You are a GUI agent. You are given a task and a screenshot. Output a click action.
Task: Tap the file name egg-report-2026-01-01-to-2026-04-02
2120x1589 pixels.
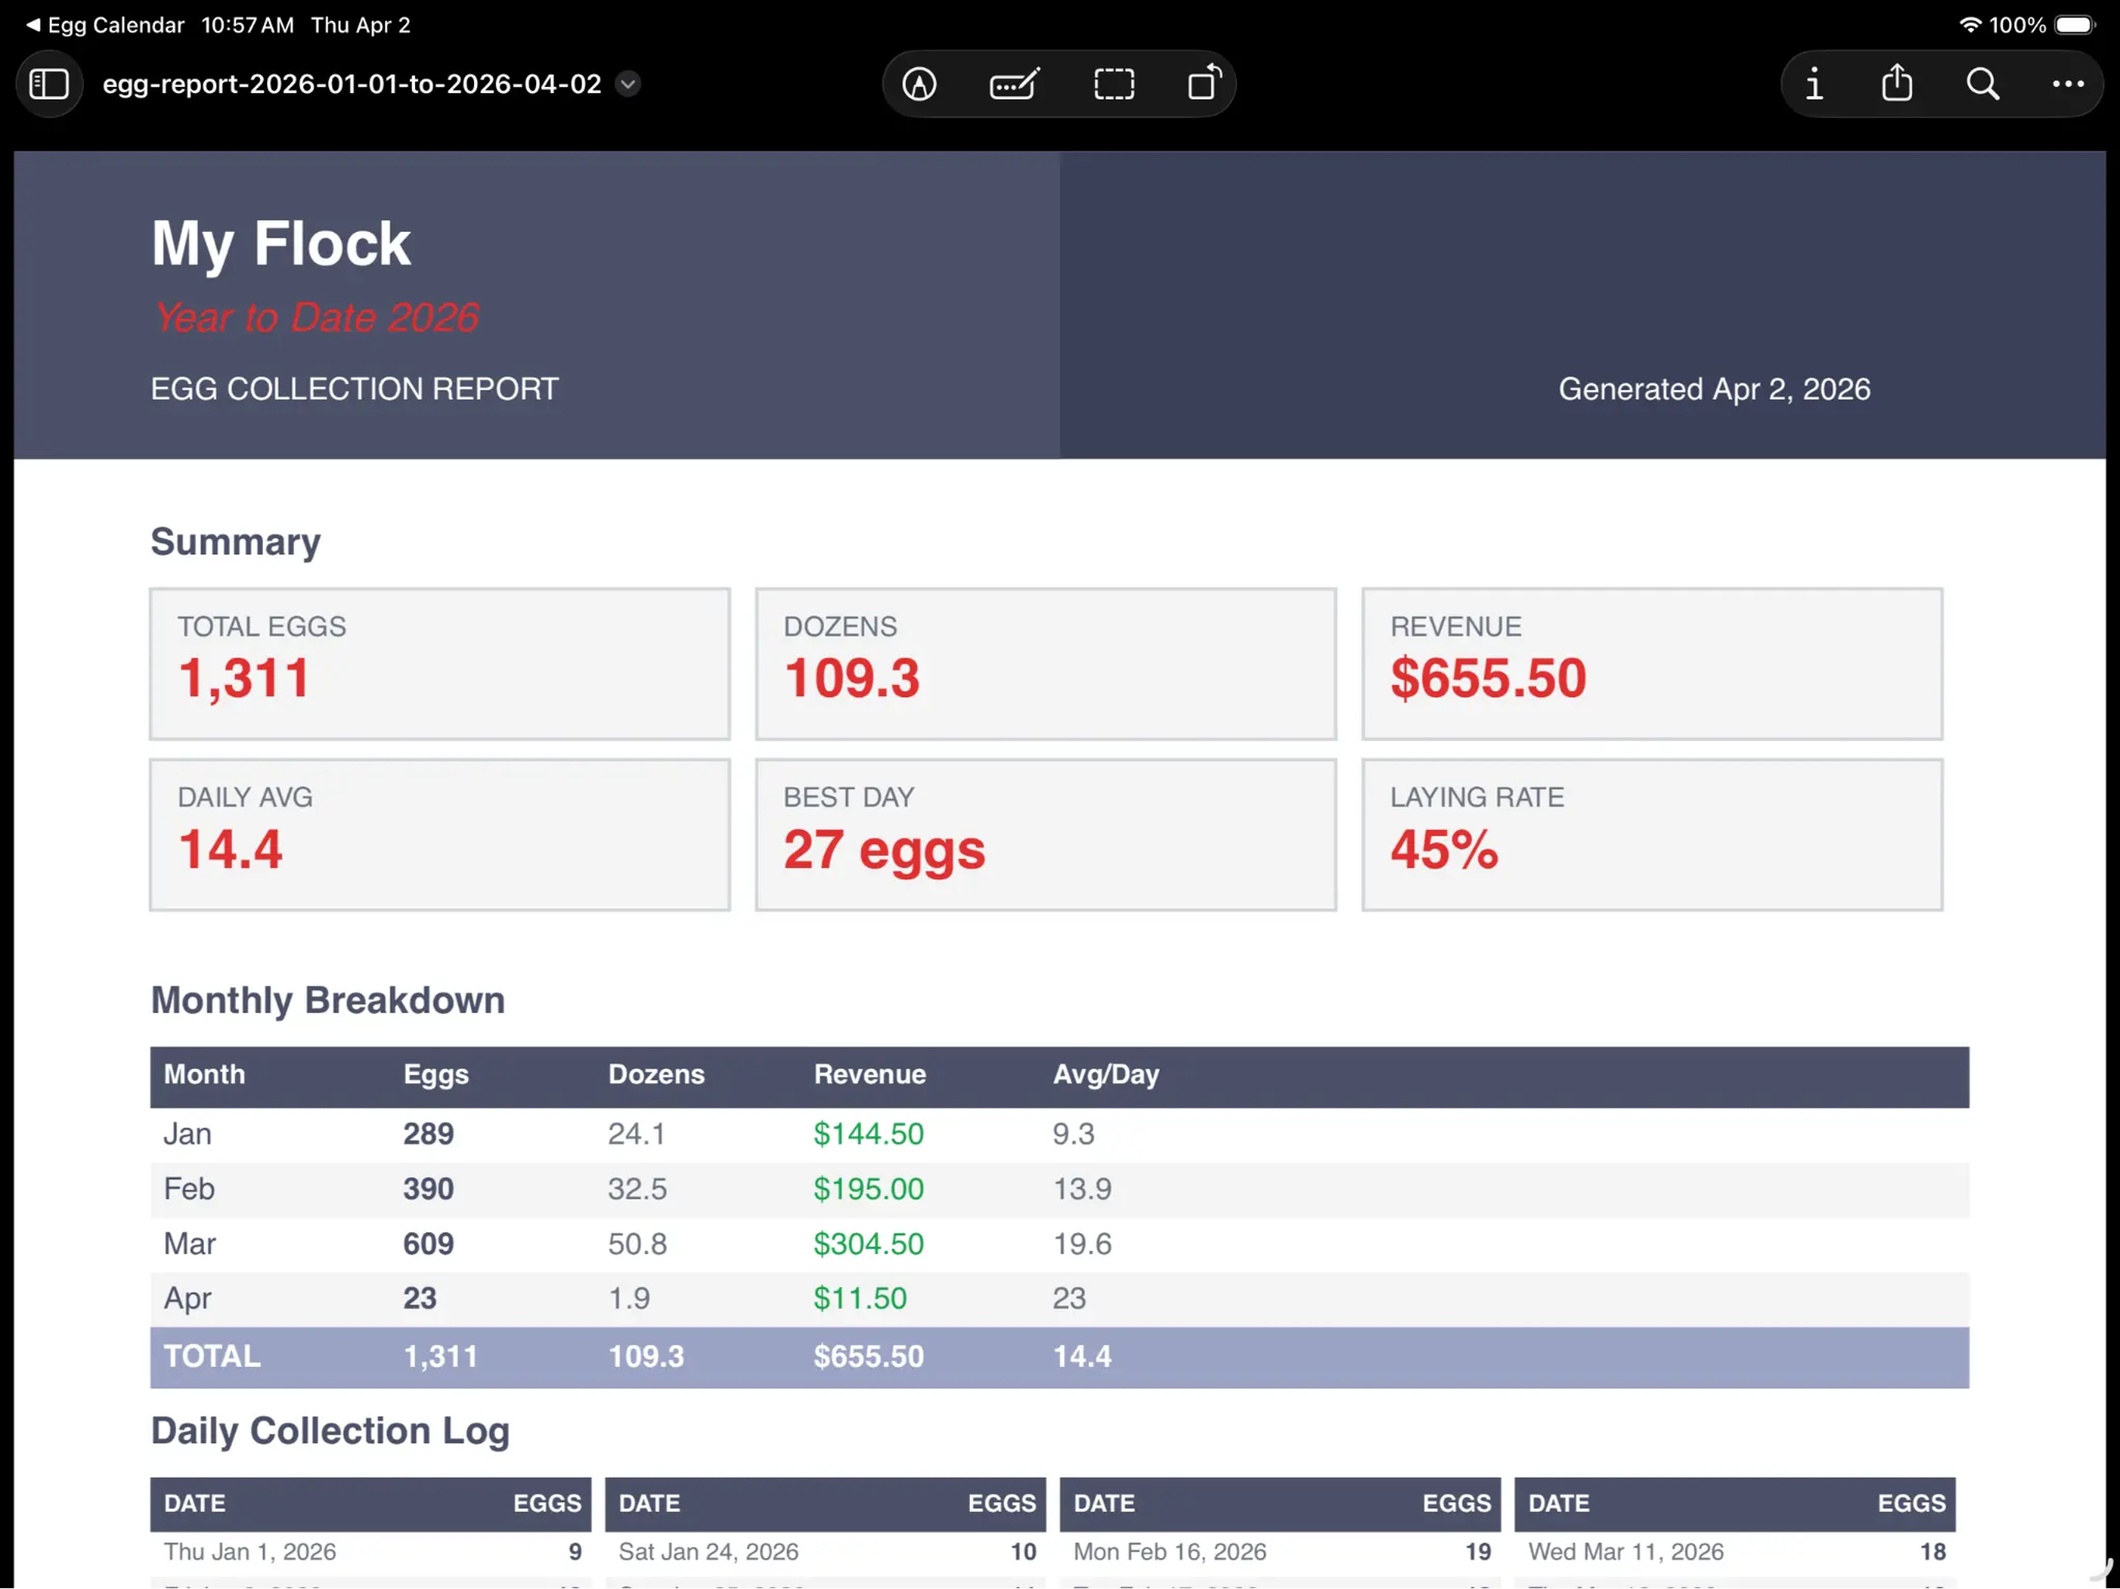(x=352, y=85)
